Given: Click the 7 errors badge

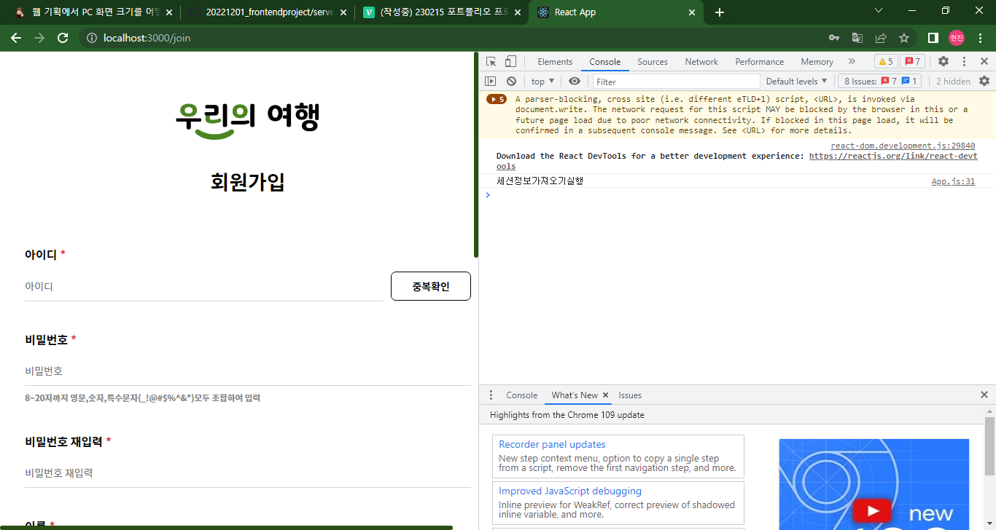Looking at the screenshot, I should 912,62.
